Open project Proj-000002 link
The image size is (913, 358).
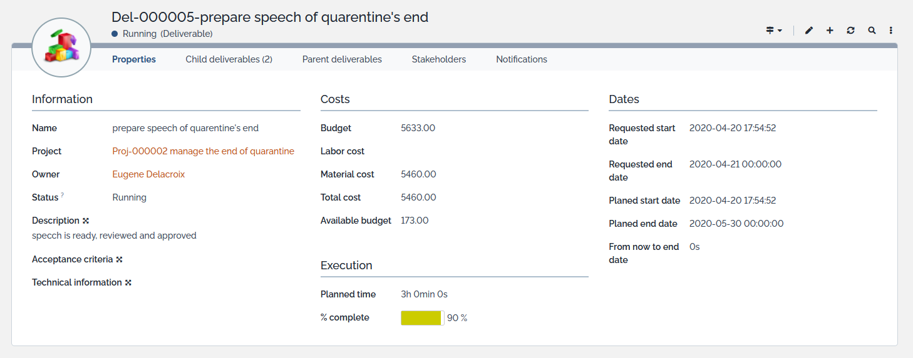(203, 151)
